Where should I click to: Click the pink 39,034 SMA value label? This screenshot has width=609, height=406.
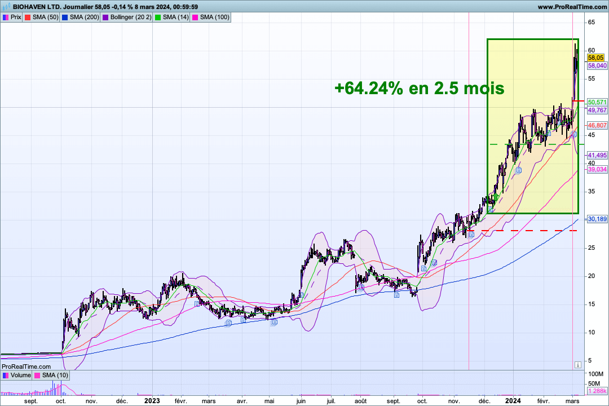pos(597,169)
